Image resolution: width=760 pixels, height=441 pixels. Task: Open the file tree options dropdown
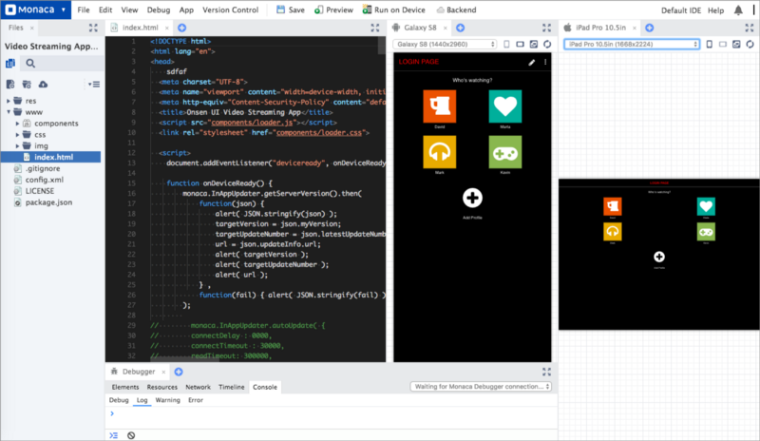click(94, 85)
